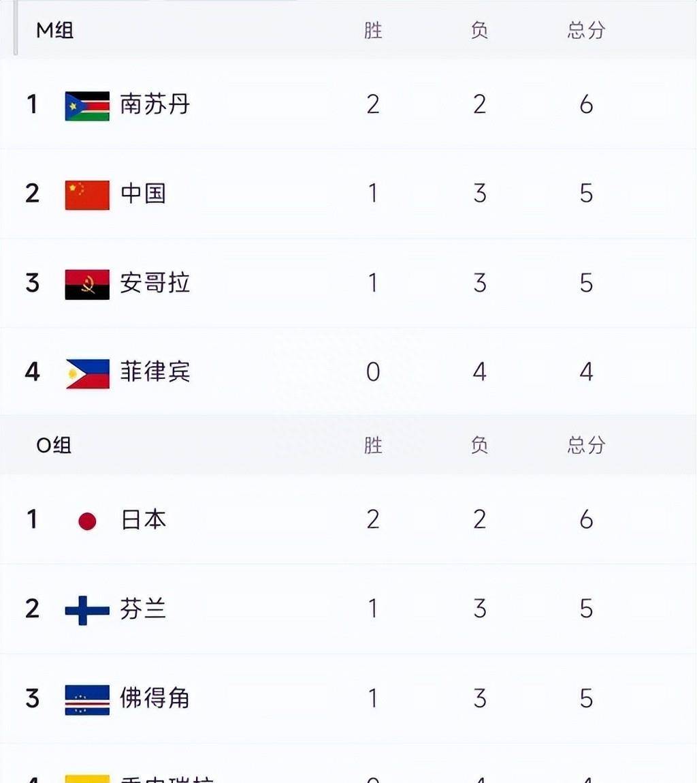Select the 安哥拉 team row
Image resolution: width=697 pixels, height=783 pixels.
(348, 283)
